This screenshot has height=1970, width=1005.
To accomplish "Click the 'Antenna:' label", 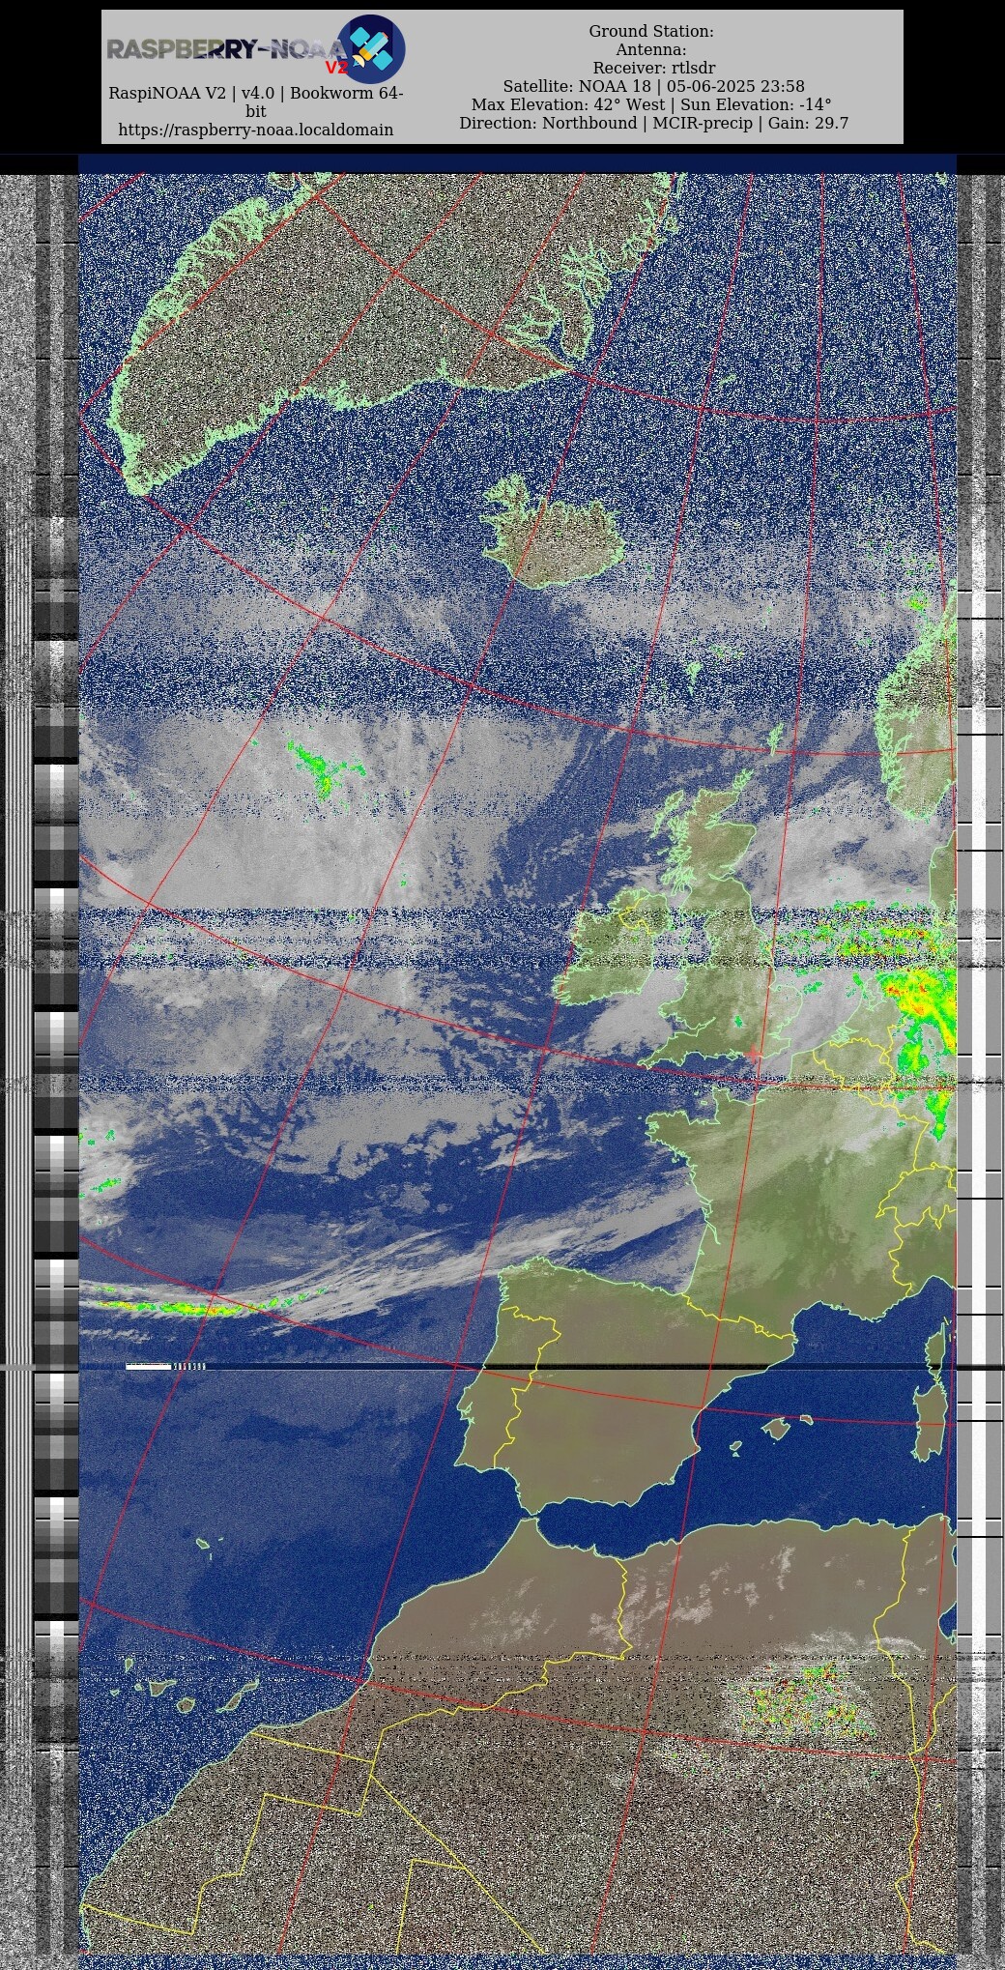I will tap(651, 49).
